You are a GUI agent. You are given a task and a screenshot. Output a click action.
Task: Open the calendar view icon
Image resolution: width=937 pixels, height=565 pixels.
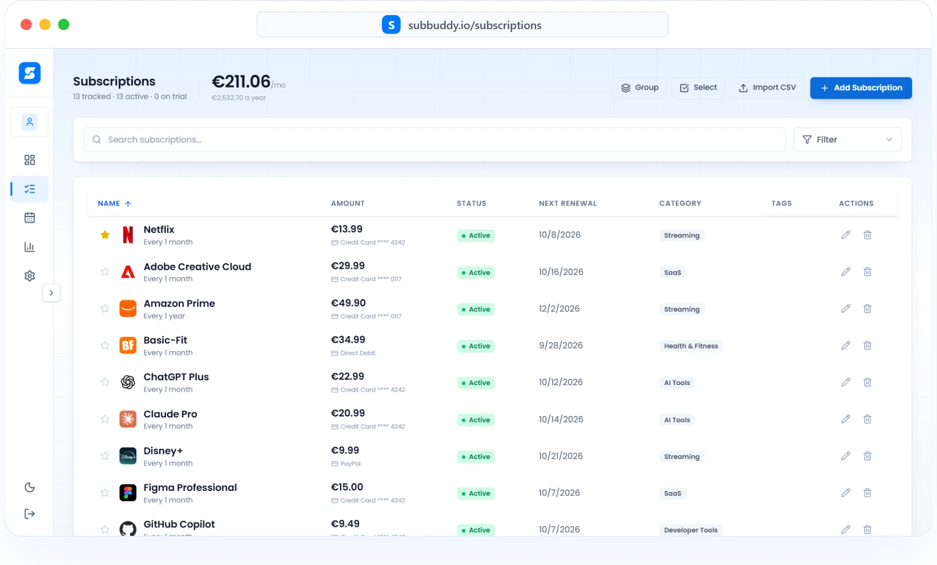click(x=30, y=218)
